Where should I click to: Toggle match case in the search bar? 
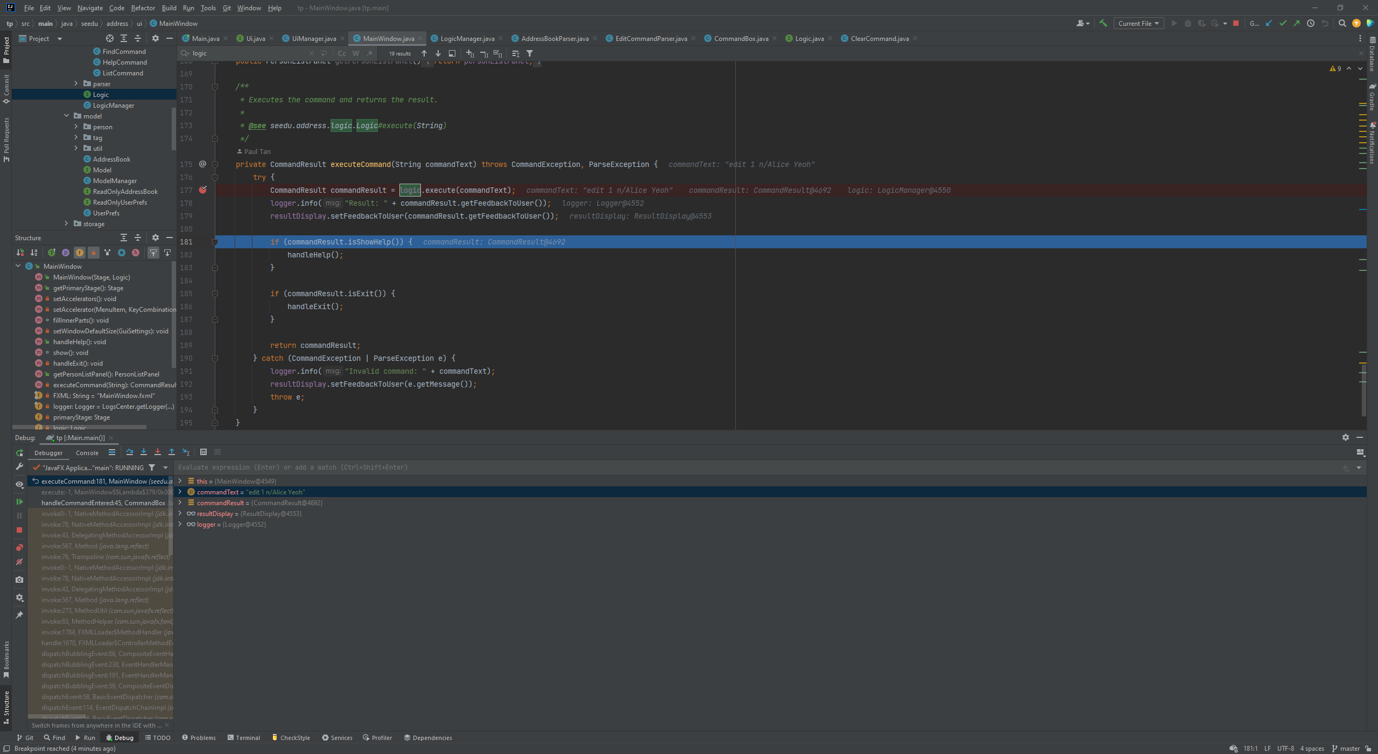click(x=341, y=53)
